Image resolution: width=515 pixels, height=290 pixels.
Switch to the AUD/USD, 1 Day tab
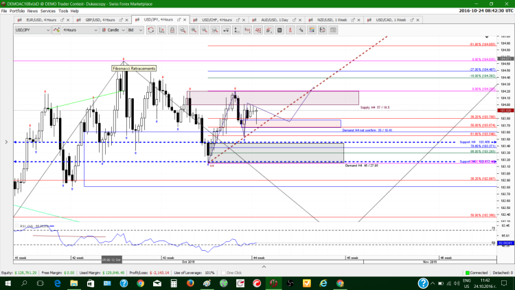(x=273, y=20)
